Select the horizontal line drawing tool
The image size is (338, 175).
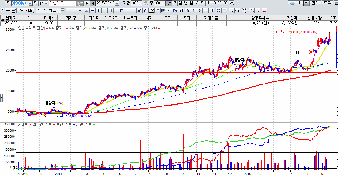pyautogui.click(x=93, y=11)
